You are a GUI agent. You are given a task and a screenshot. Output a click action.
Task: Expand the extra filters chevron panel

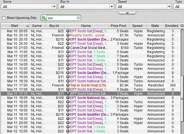coord(127,13)
